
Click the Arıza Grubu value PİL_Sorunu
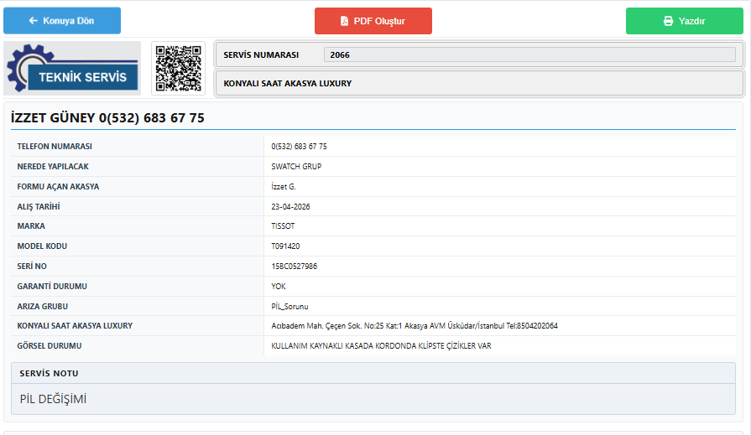[x=289, y=306]
